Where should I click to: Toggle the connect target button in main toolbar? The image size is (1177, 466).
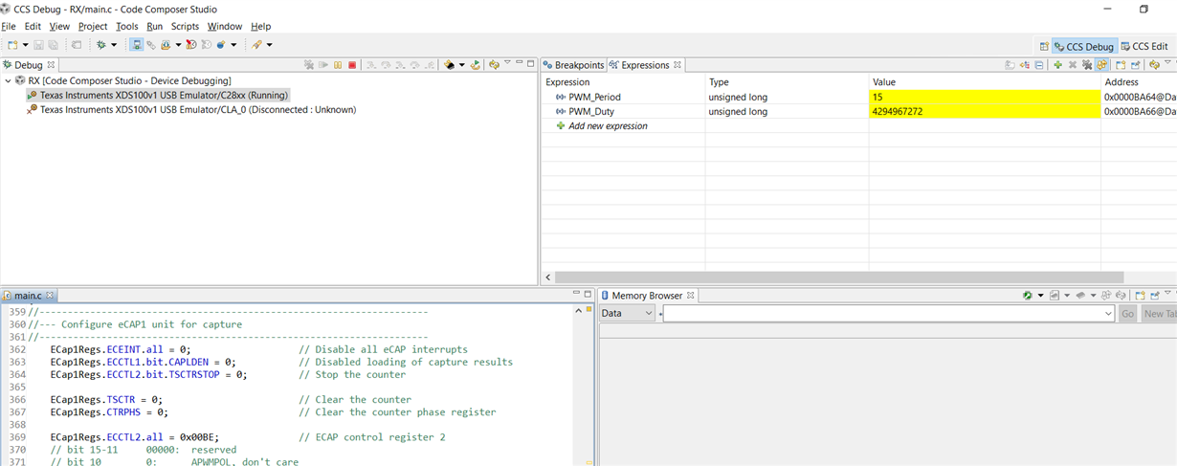pyautogui.click(x=137, y=45)
